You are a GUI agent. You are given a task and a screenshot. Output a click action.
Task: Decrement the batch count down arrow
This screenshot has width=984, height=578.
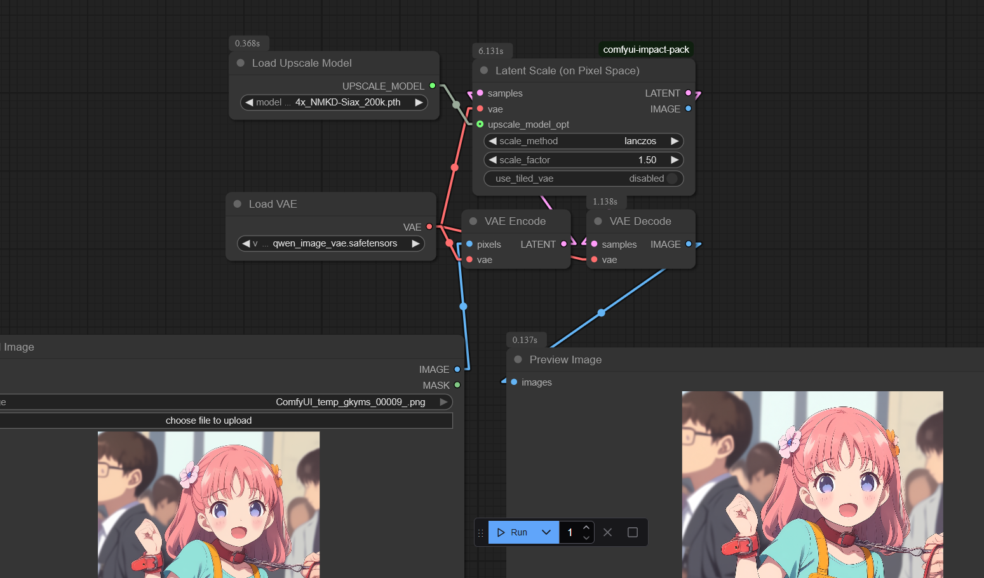[x=586, y=537]
